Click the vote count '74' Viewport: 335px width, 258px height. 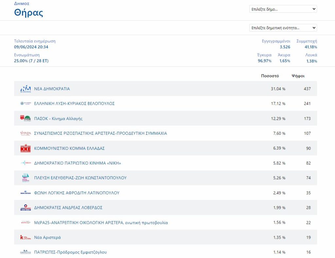pyautogui.click(x=309, y=178)
